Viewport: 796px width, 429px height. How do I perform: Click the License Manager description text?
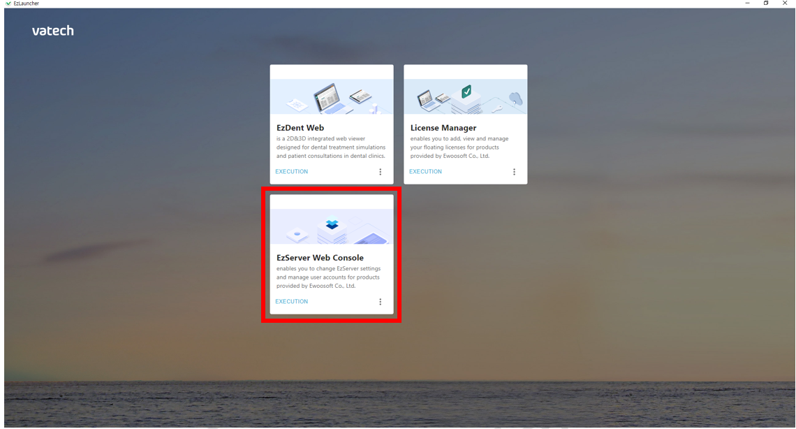pyautogui.click(x=459, y=147)
